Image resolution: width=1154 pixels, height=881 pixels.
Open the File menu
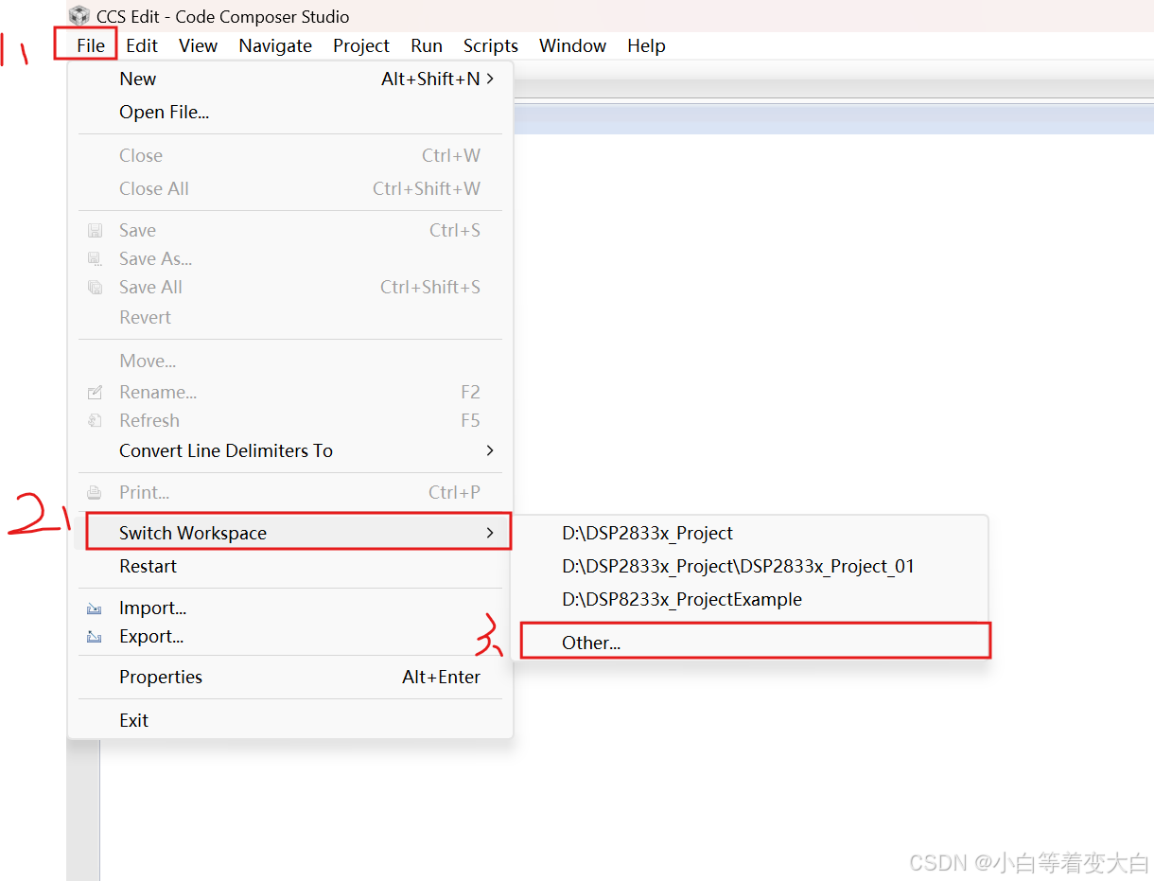click(91, 45)
